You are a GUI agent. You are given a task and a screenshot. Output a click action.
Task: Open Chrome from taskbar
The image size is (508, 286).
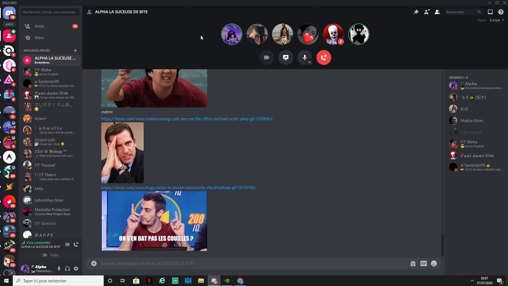(x=240, y=281)
